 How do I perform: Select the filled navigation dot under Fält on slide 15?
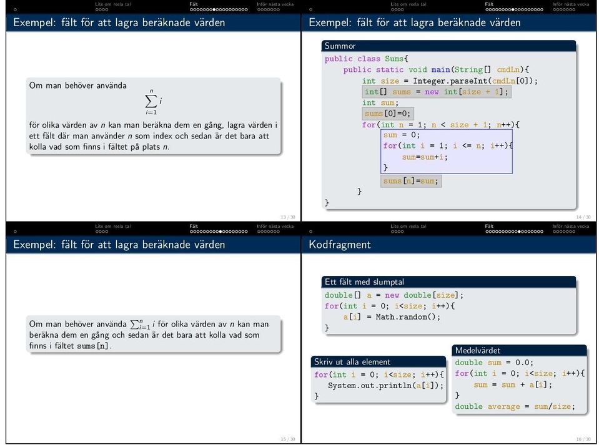point(220,232)
